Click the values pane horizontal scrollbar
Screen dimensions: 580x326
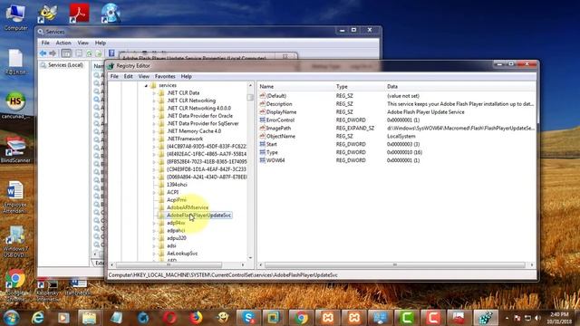[395, 265]
